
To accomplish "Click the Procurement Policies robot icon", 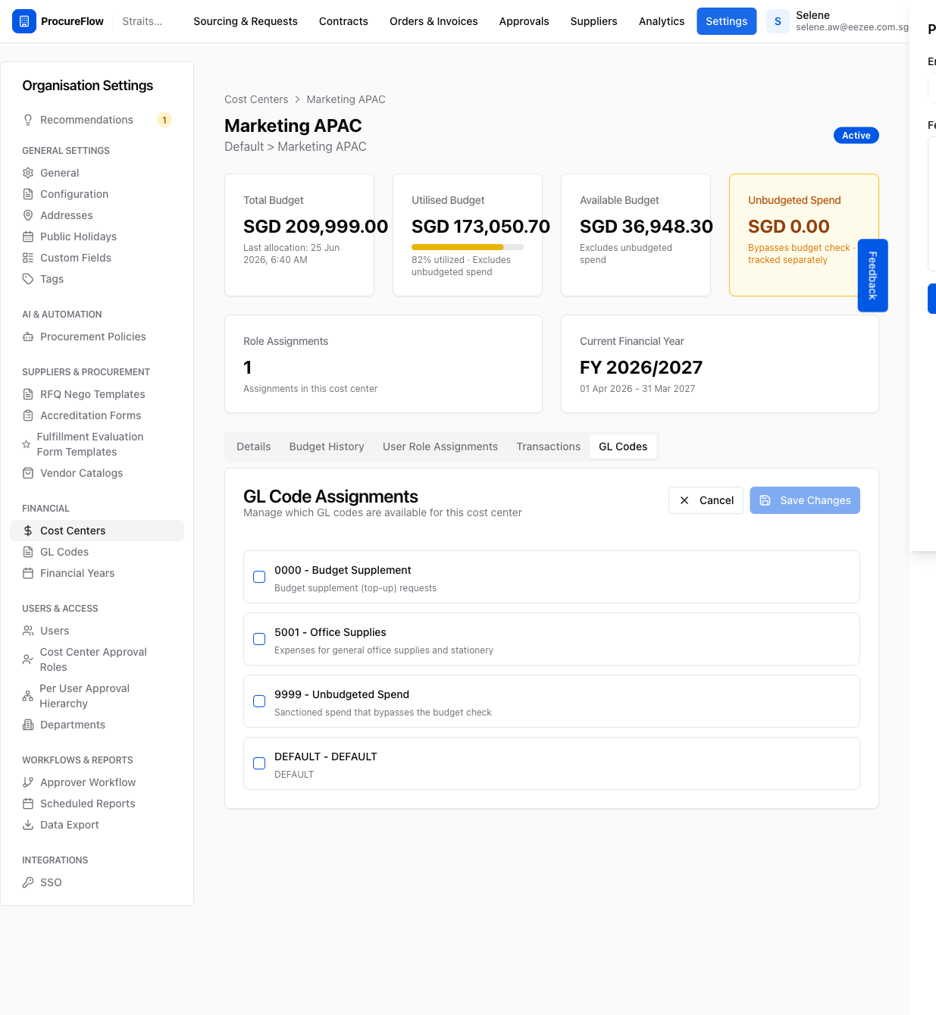I will tap(28, 337).
